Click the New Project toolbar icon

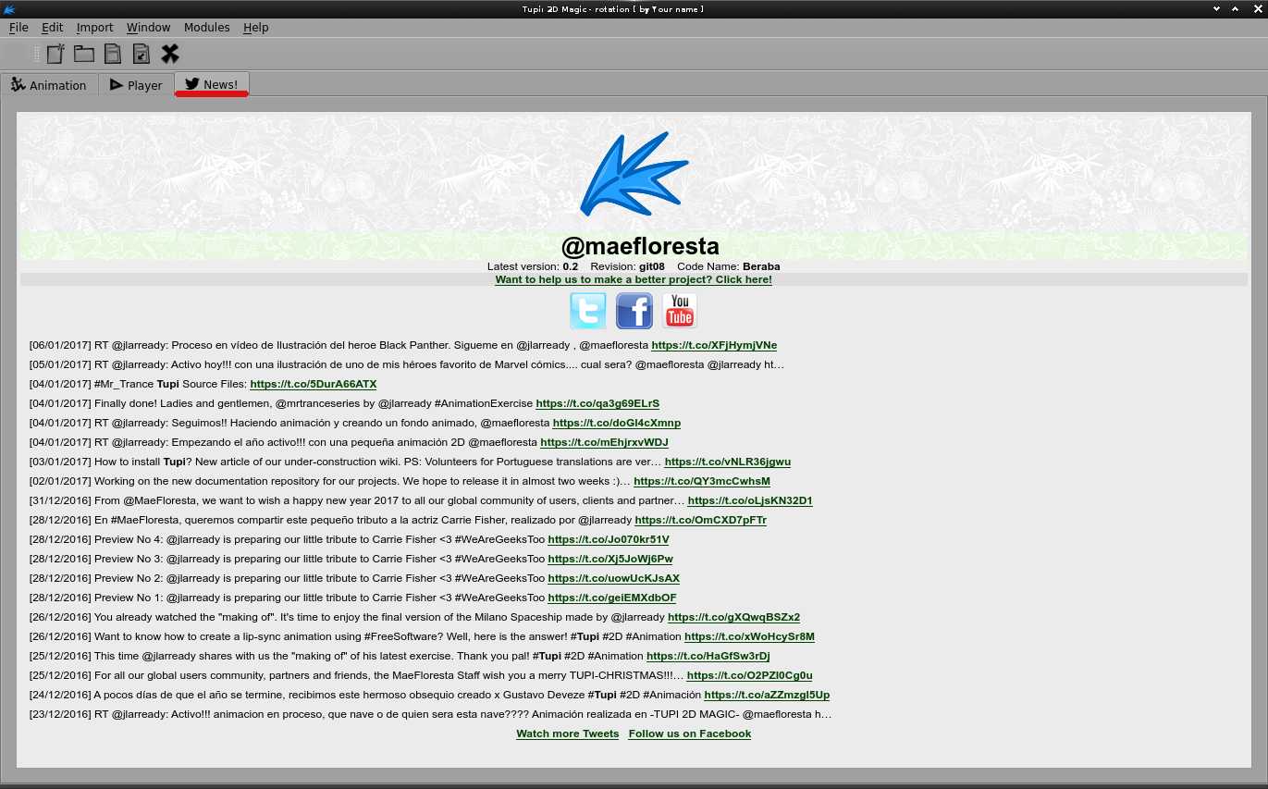coord(55,54)
